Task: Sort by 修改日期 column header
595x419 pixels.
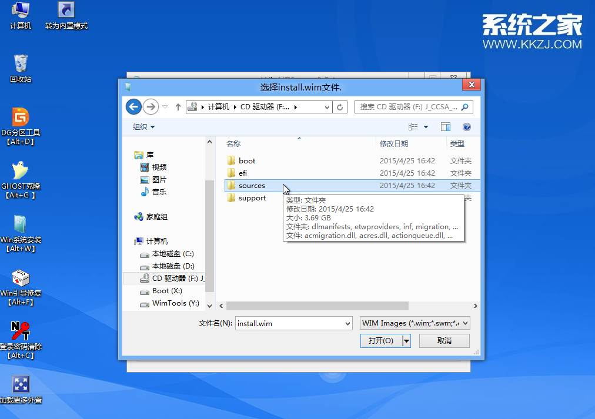Action: (394, 143)
